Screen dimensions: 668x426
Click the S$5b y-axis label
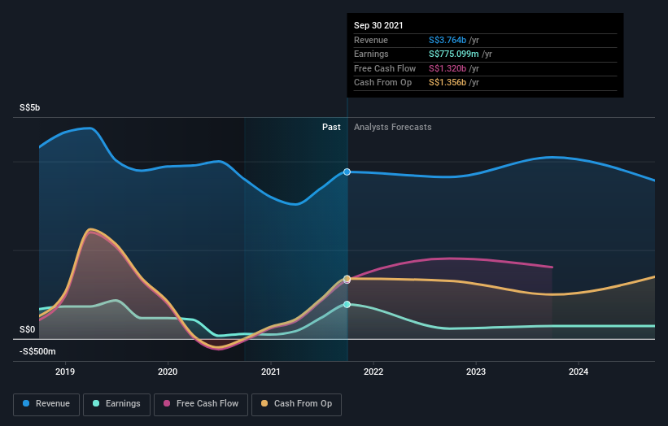point(29,107)
